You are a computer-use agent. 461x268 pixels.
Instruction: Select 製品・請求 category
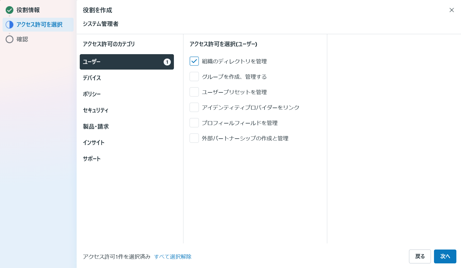point(96,127)
